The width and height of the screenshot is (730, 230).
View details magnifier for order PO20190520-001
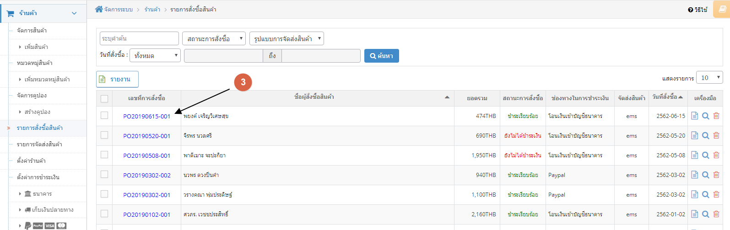[706, 136]
